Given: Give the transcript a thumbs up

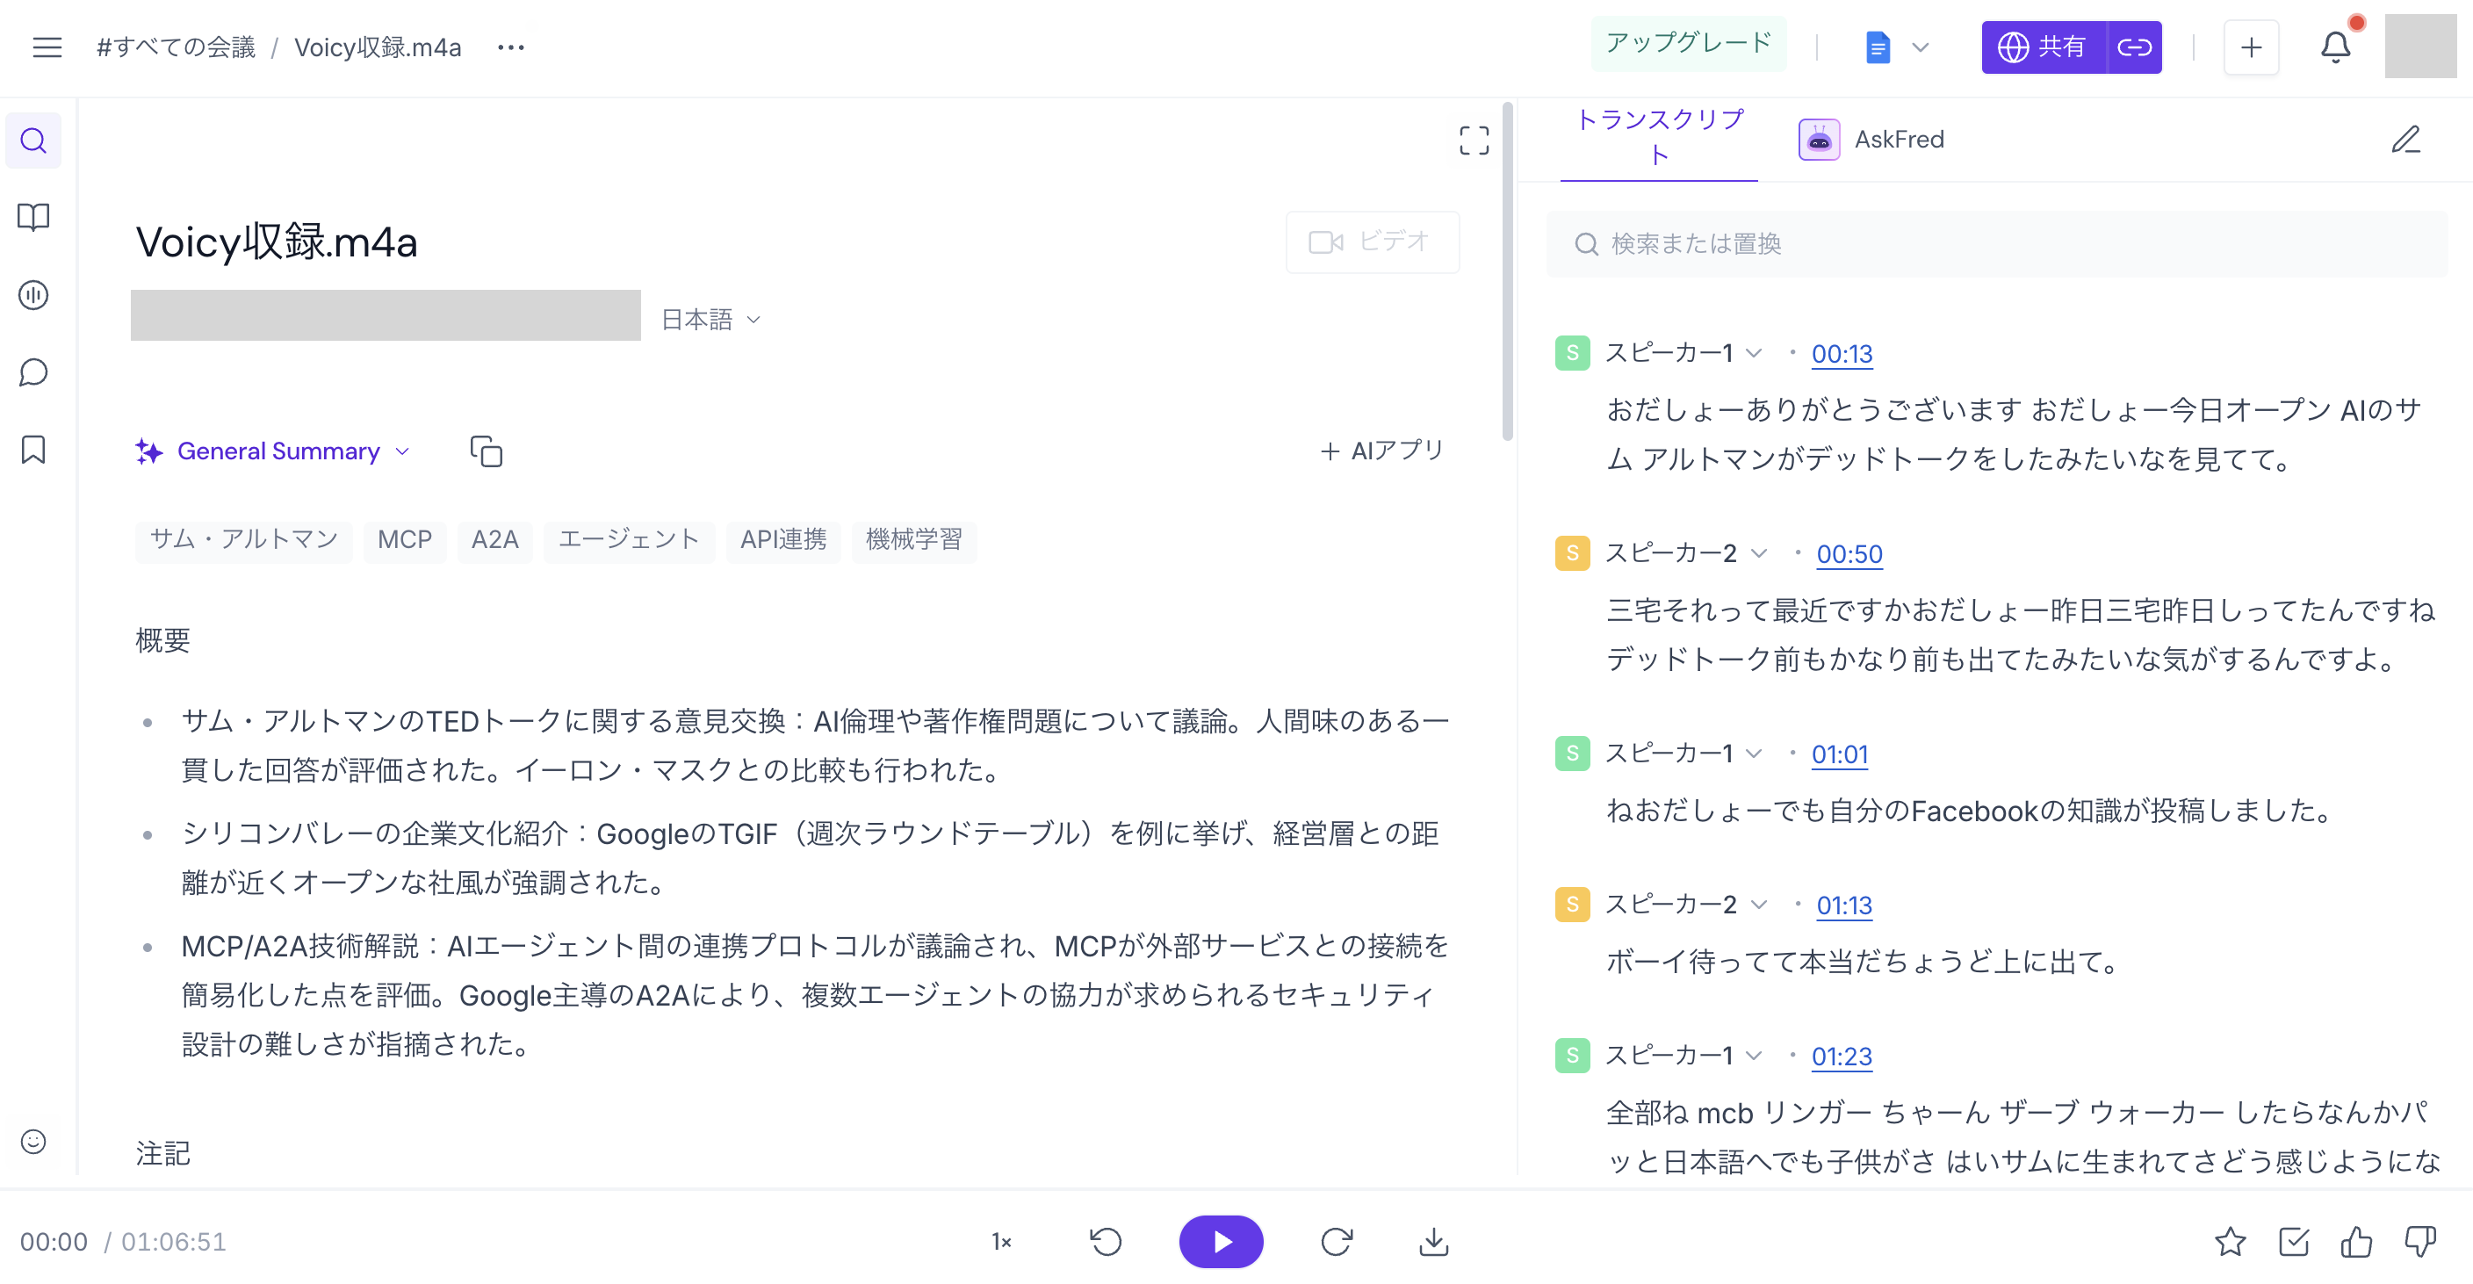Looking at the screenshot, I should (x=2357, y=1241).
